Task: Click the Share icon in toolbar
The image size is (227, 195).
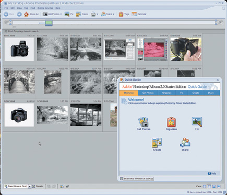Action: 103,14
